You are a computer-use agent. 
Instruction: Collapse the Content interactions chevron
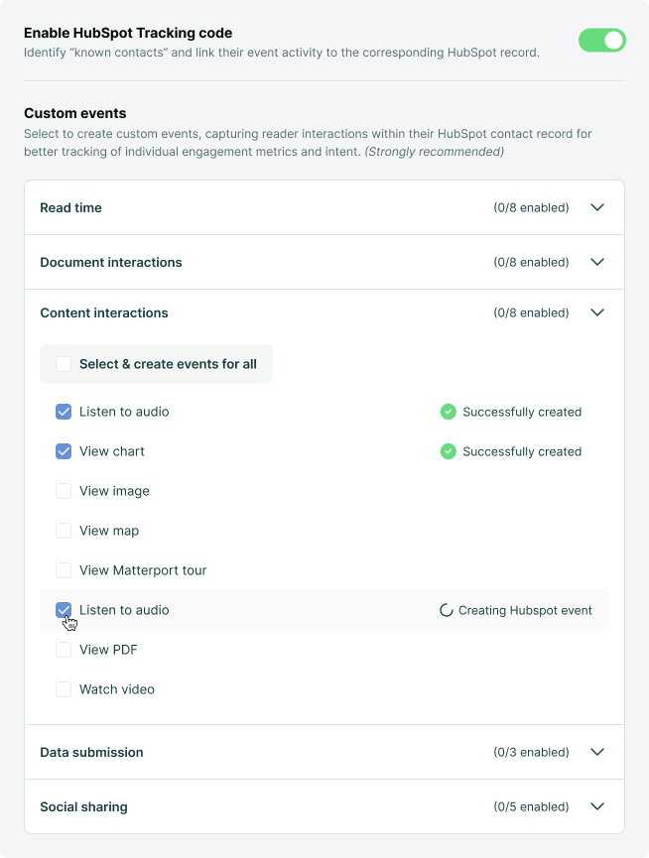click(597, 312)
